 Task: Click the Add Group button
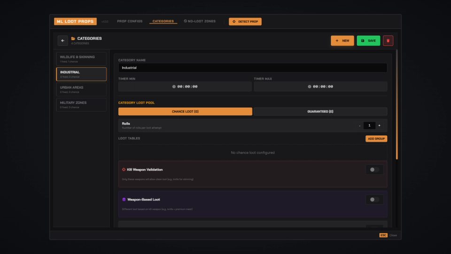pos(376,138)
